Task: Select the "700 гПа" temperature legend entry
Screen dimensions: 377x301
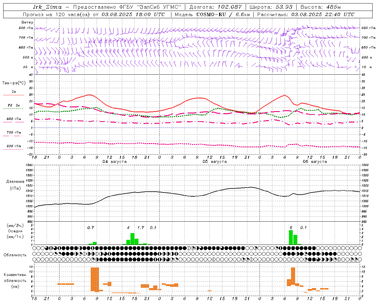Action: pyautogui.click(x=14, y=133)
